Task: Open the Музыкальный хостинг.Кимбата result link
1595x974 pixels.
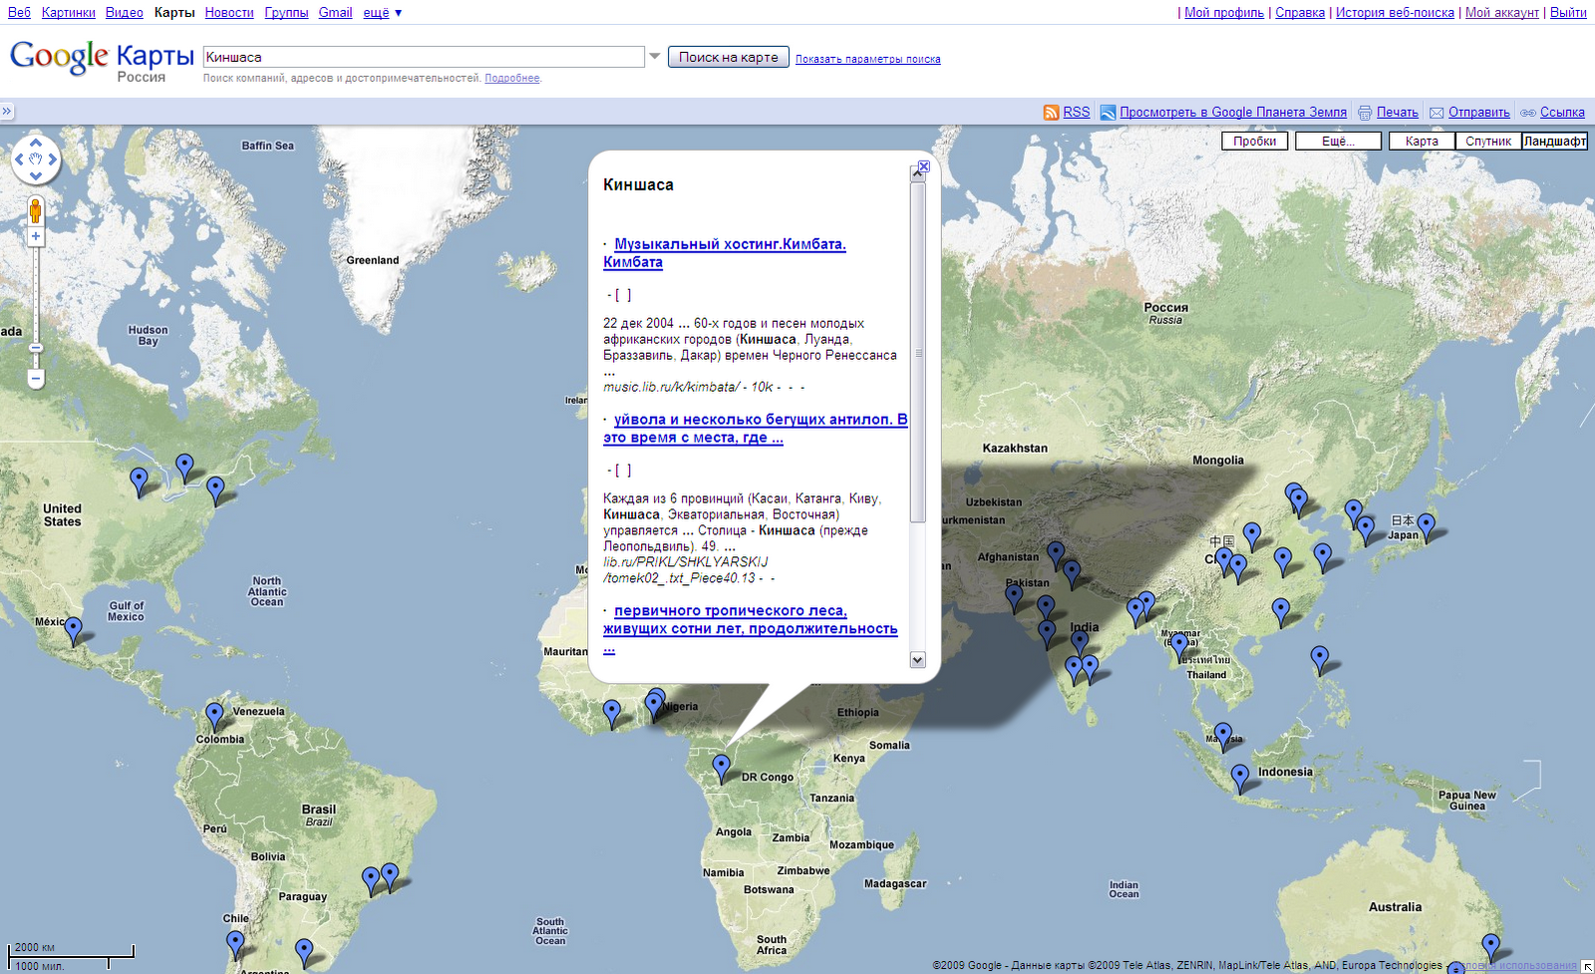Action: [725, 253]
